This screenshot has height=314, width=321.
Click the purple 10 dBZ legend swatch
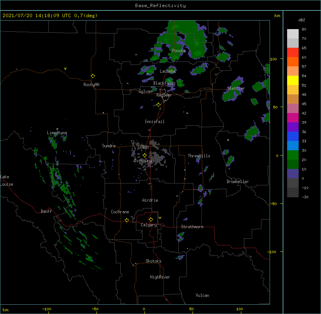(x=293, y=174)
